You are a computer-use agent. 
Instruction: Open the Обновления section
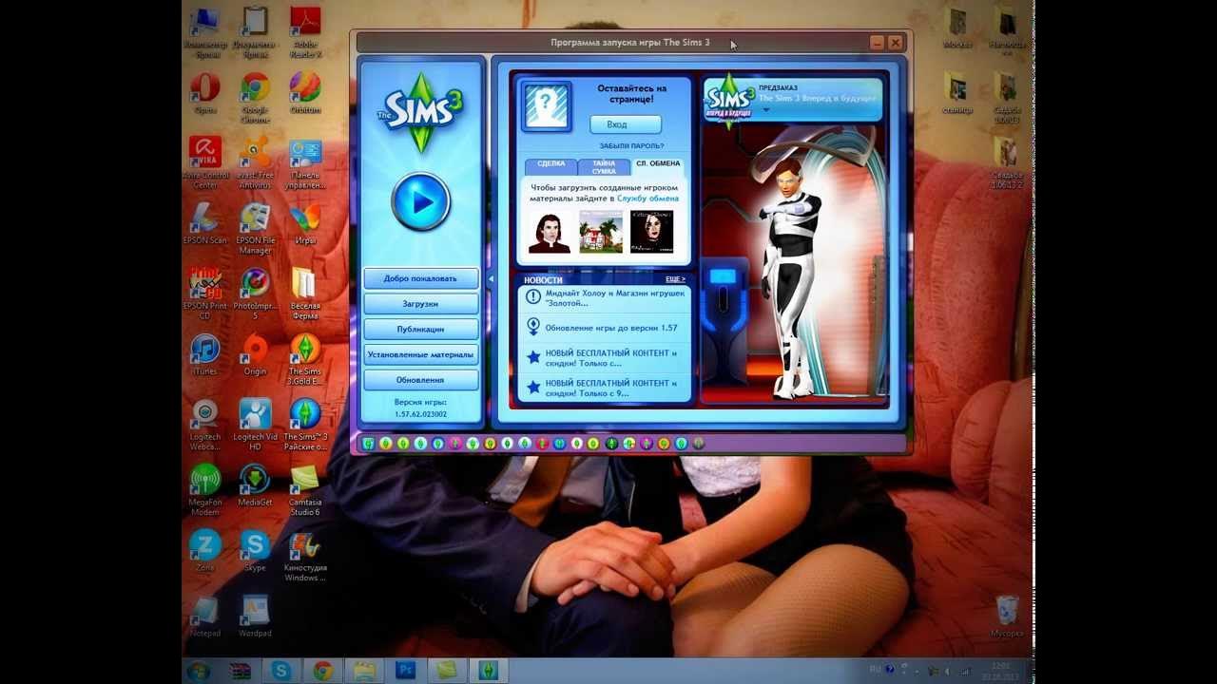point(420,380)
